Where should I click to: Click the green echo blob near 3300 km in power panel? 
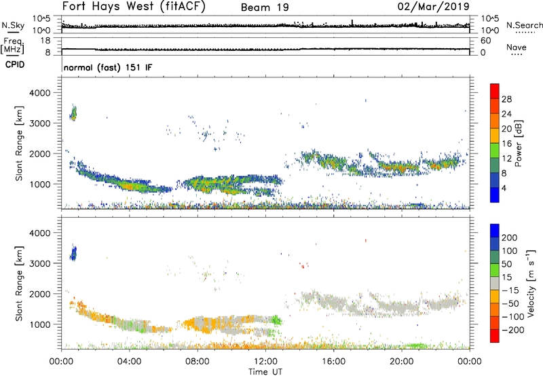pyautogui.click(x=73, y=113)
